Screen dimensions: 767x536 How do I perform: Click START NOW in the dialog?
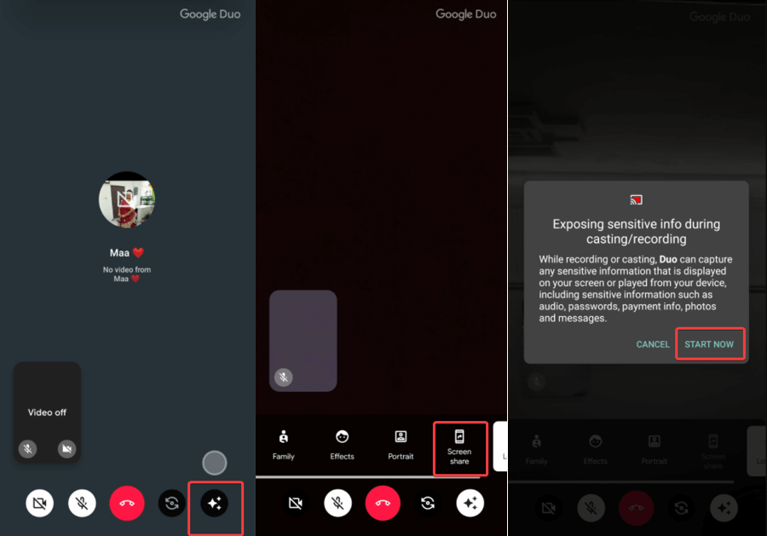point(709,344)
